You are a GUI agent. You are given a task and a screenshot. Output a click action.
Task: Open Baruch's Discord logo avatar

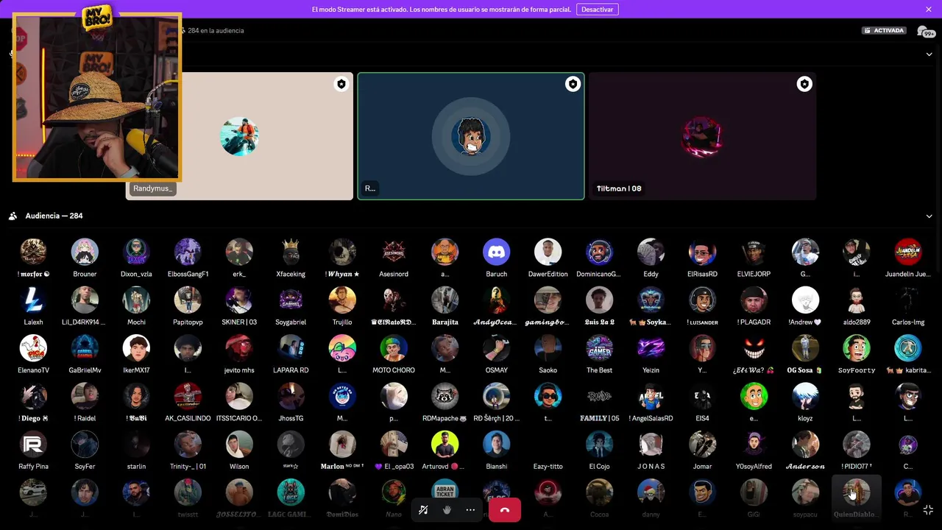(x=496, y=252)
